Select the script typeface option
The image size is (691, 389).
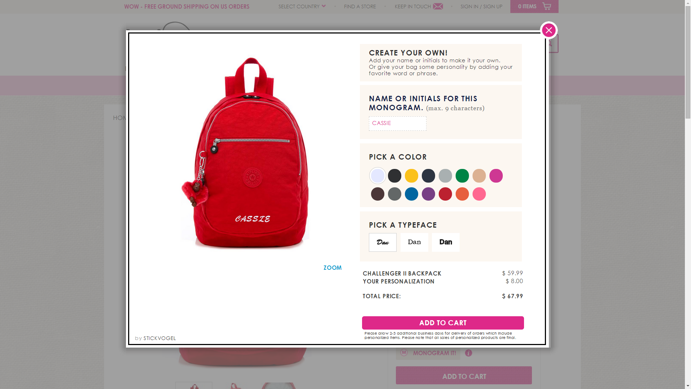383,242
